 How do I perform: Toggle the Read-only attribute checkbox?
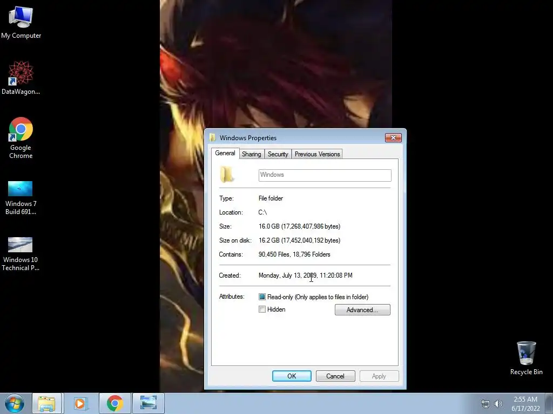tap(262, 297)
